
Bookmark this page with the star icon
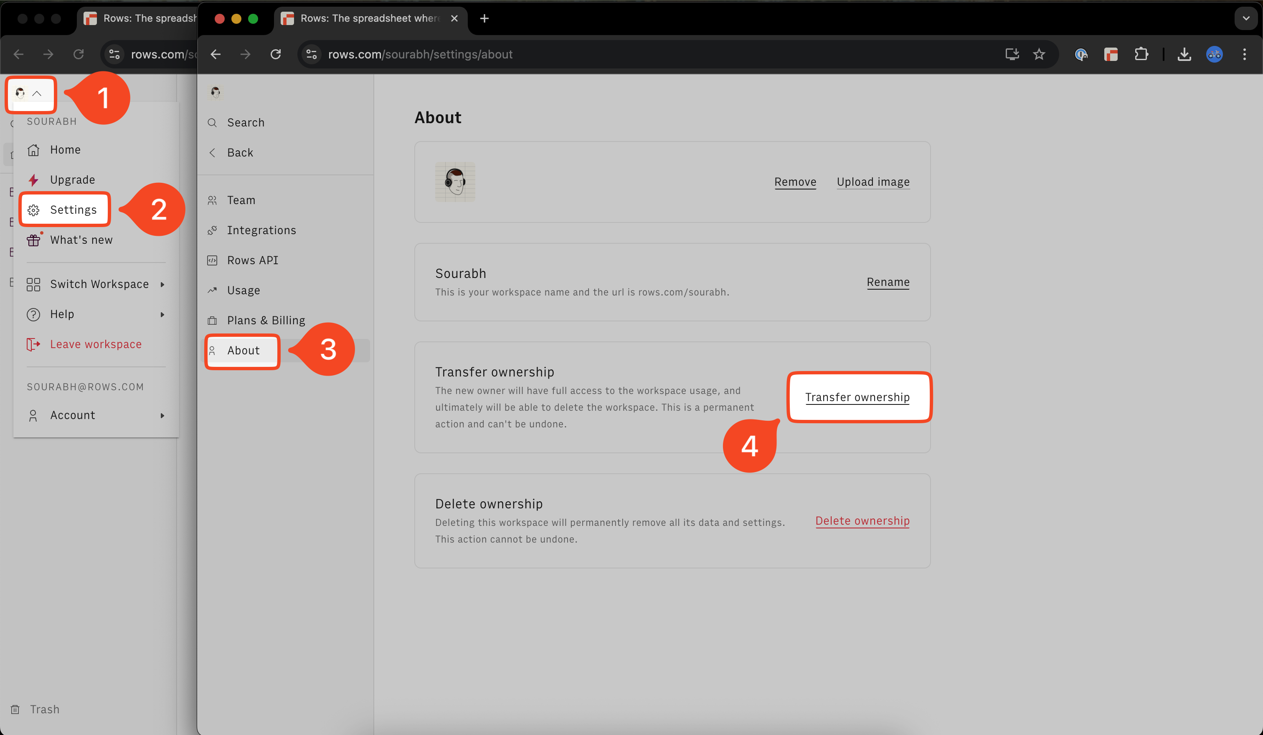[x=1039, y=54]
